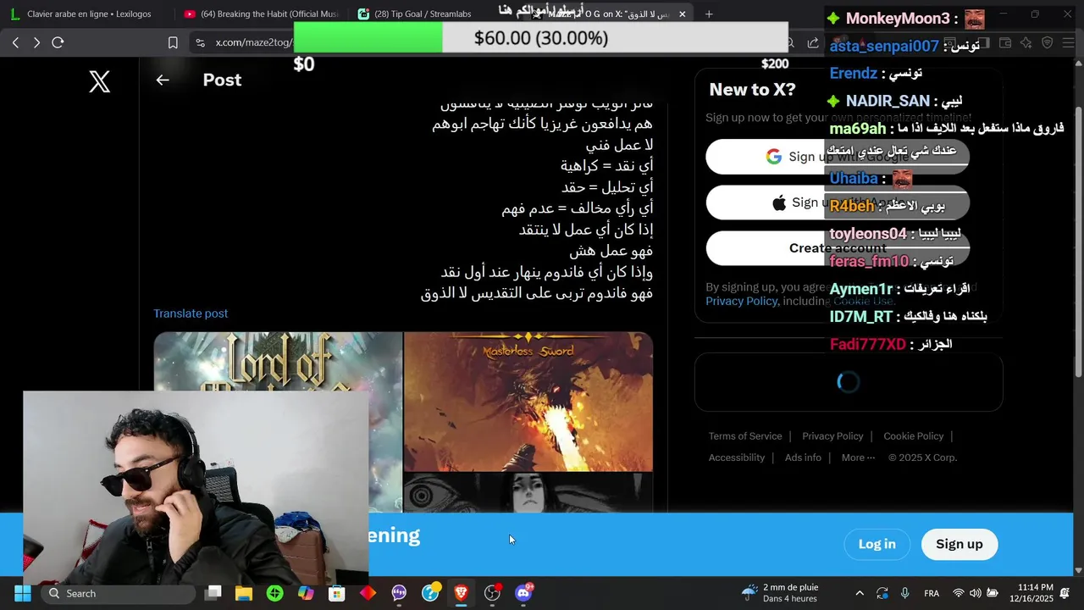Click the microphone icon in the system tray
Image resolution: width=1084 pixels, height=610 pixels.
905,593
